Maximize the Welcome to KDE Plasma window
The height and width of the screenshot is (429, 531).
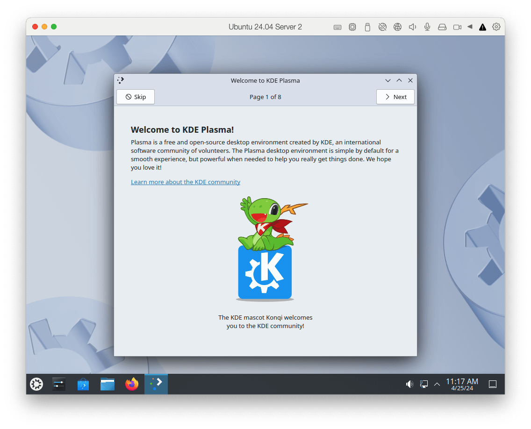[399, 80]
